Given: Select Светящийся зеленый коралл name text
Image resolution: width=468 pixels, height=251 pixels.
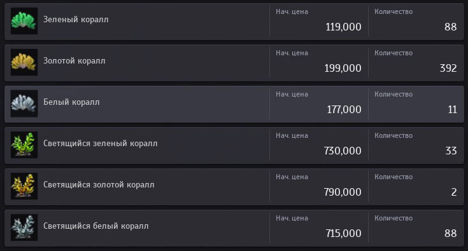Looking at the screenshot, I should pyautogui.click(x=101, y=144).
